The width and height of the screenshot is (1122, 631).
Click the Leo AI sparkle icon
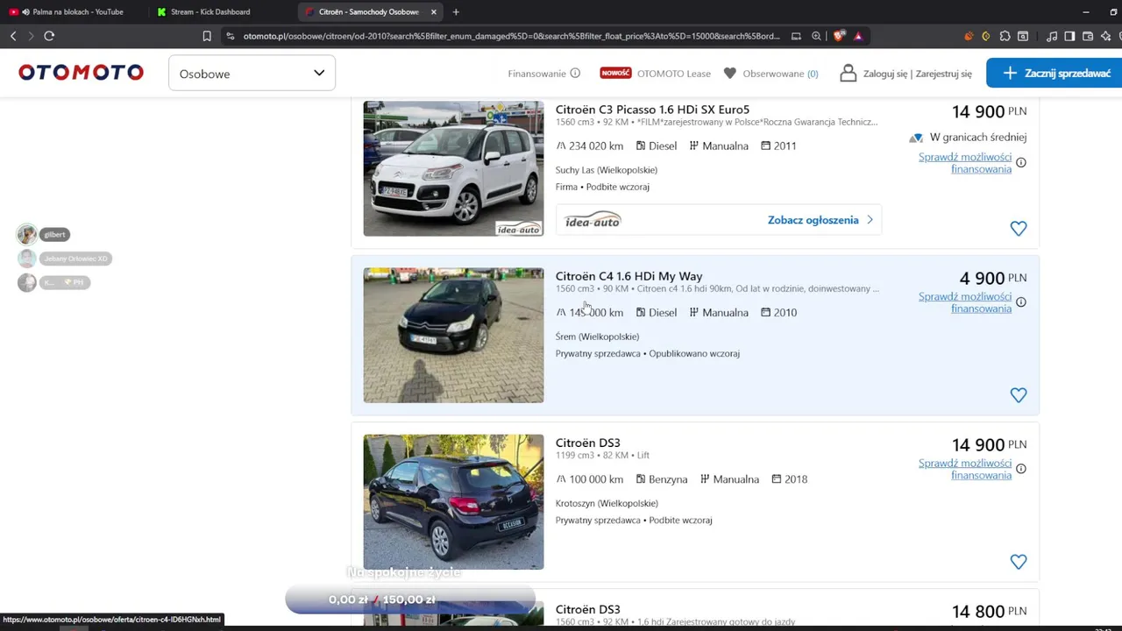pyautogui.click(x=1106, y=36)
